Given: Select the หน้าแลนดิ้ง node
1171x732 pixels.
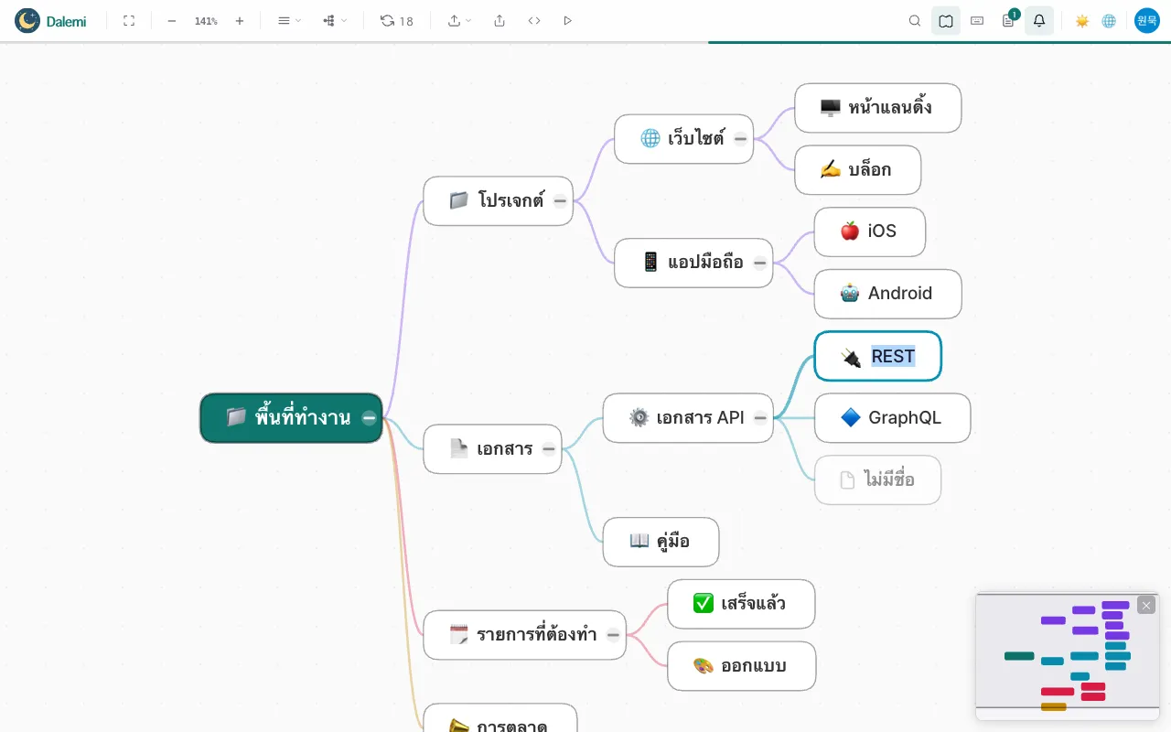Looking at the screenshot, I should [877, 108].
